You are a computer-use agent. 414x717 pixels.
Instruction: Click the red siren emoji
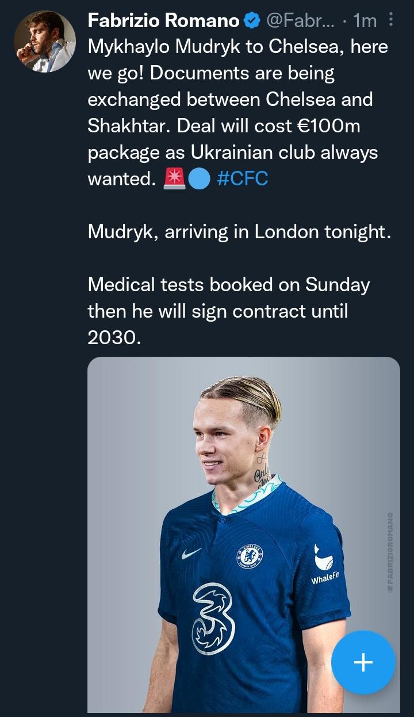[x=174, y=180]
